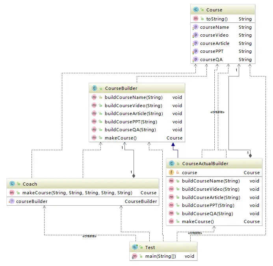Screen dimensions: 273x266
Task: Click method icon of CourseActualBuilder buildCourseVideo(String)
Action: [171, 189]
